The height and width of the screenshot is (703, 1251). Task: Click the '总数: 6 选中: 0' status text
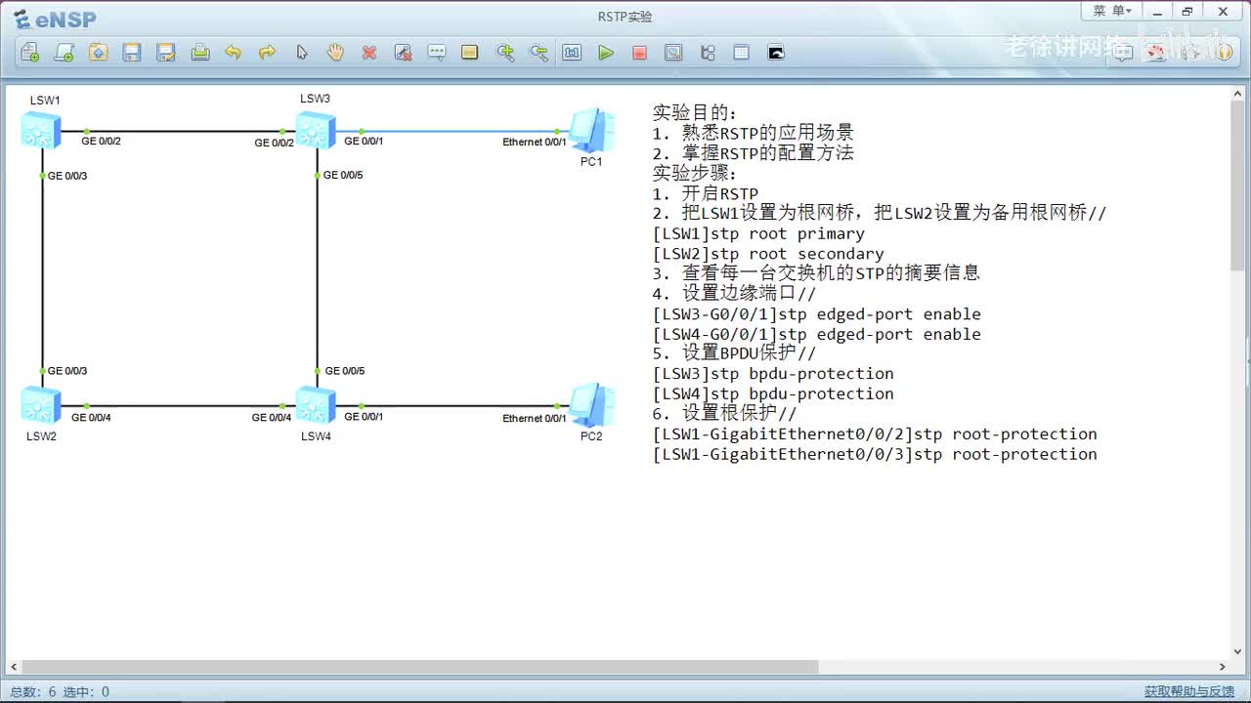[x=60, y=691]
